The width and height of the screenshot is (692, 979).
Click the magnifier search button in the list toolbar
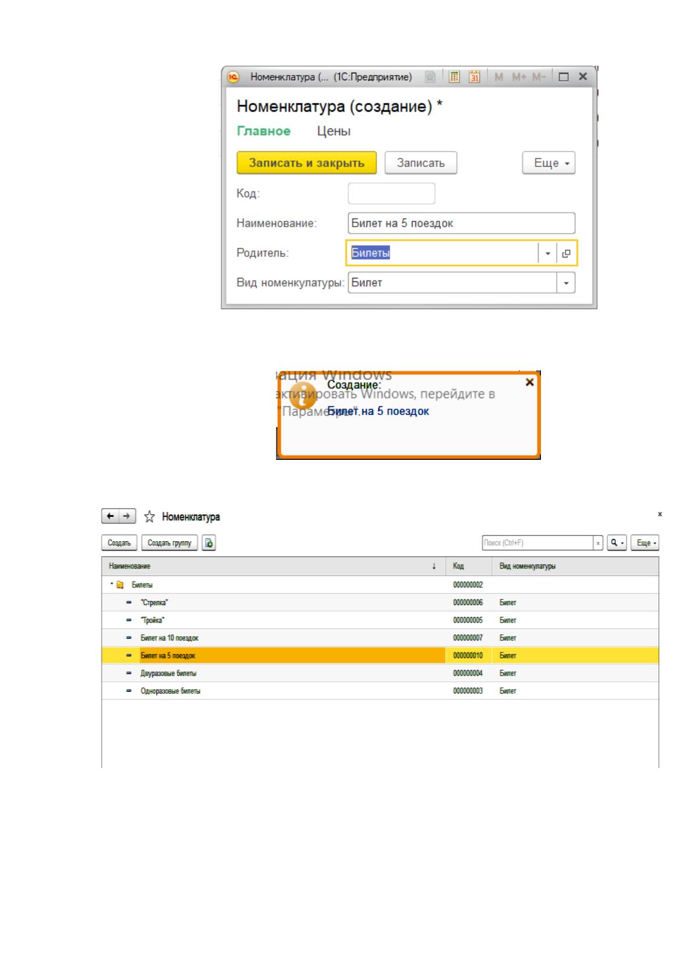coord(617,543)
